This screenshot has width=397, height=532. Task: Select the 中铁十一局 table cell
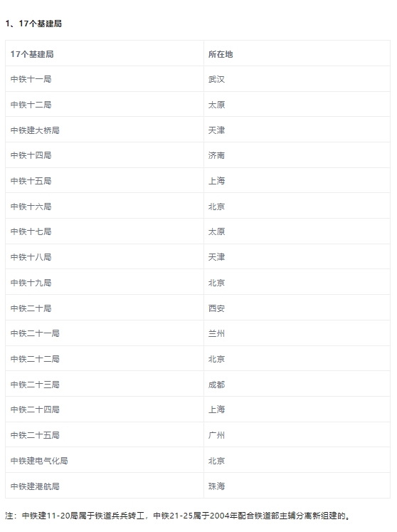coord(105,79)
